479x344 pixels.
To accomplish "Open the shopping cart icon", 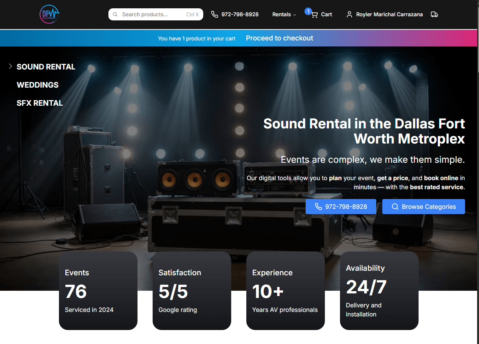I will click(x=315, y=15).
